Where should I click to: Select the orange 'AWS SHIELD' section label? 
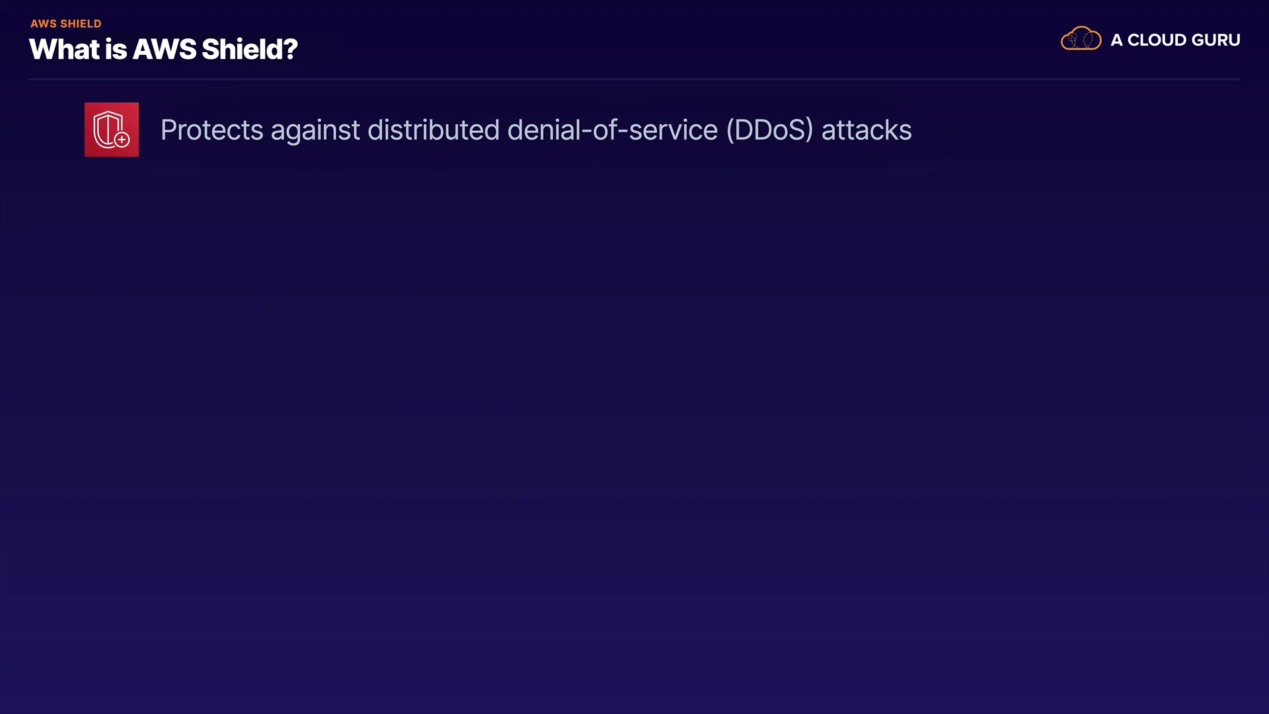tap(65, 24)
